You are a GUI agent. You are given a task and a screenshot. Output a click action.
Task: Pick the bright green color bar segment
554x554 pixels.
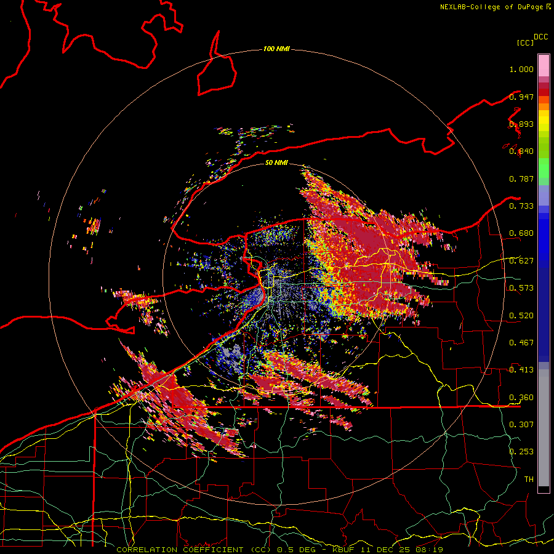coord(544,168)
